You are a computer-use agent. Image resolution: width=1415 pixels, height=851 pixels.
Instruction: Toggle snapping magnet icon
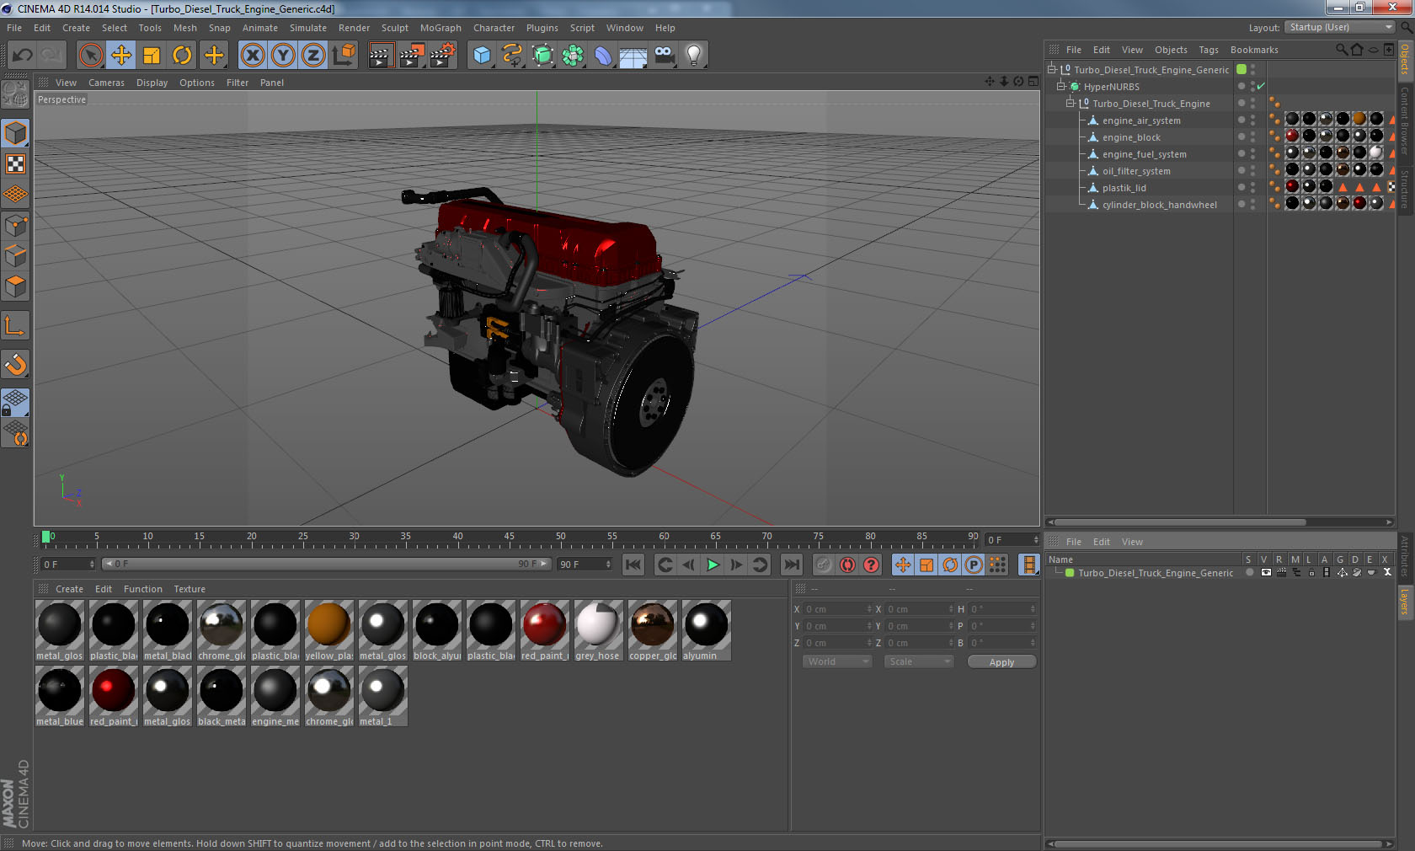(16, 364)
